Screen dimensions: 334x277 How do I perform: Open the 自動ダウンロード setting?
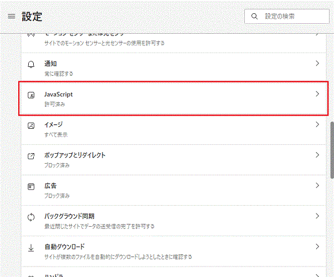[x=173, y=251]
